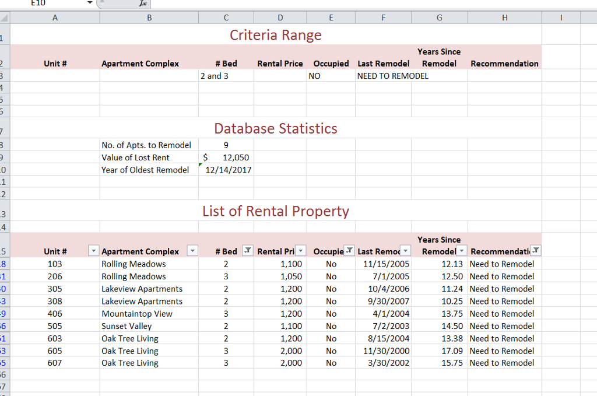Select column H by its header
597x396 pixels.
[x=504, y=17]
